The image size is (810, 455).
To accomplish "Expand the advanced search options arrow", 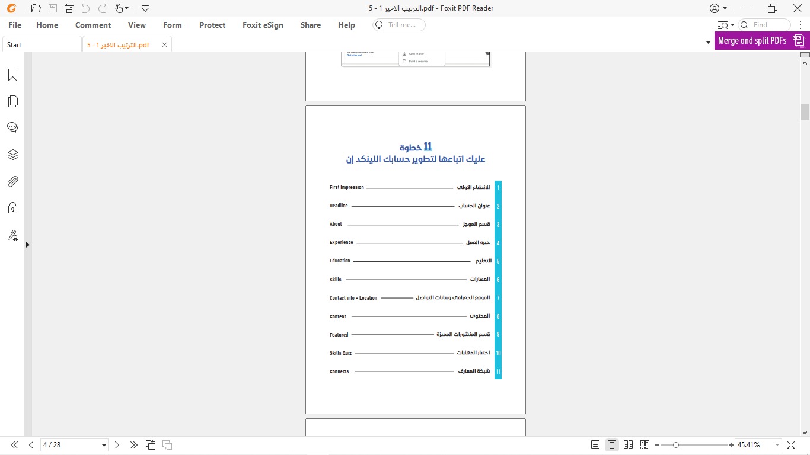I will pos(732,25).
